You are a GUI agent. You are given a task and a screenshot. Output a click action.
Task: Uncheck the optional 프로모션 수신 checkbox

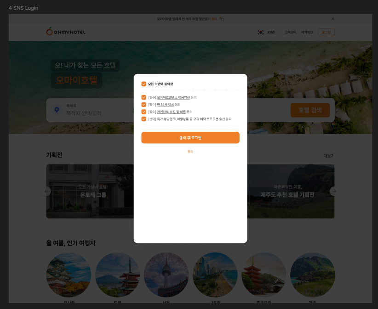pos(143,119)
